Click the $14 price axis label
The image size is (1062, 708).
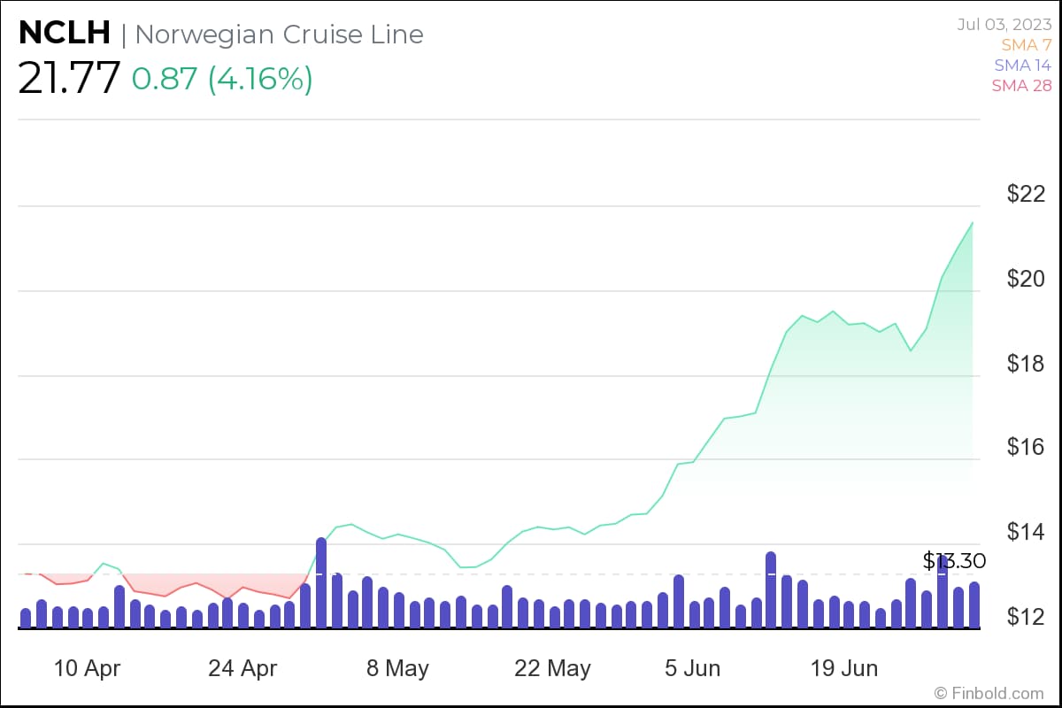(1026, 532)
